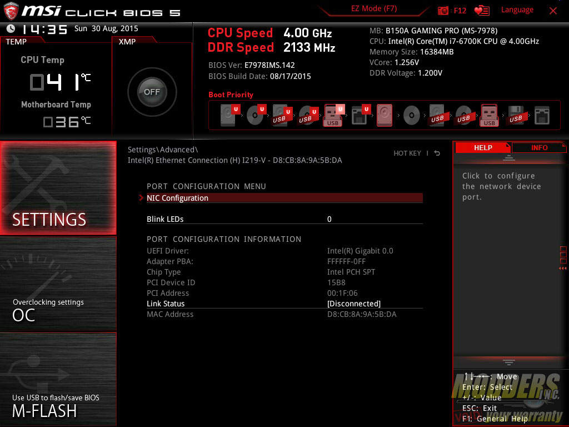Click the Adapter PBA FFFFFF-0FF value
569x427 pixels.
pyautogui.click(x=346, y=261)
